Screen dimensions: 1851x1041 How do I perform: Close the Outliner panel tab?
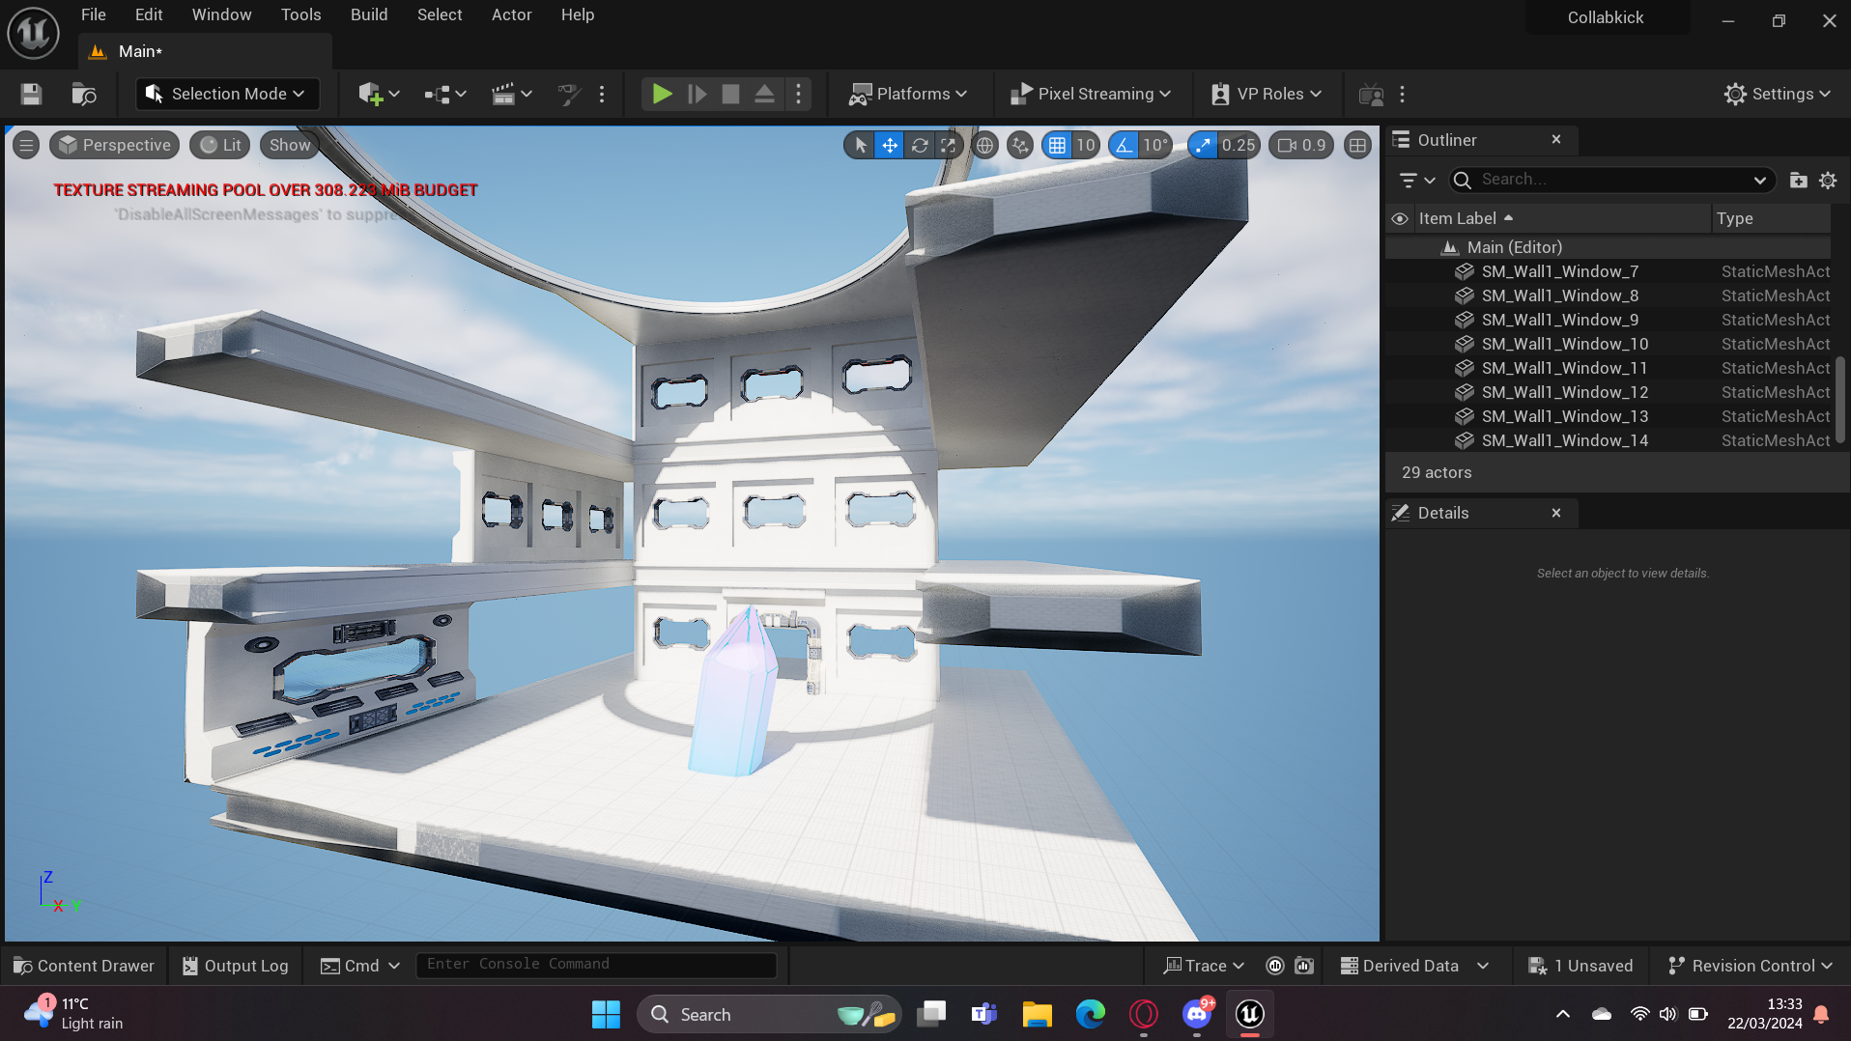(x=1556, y=139)
